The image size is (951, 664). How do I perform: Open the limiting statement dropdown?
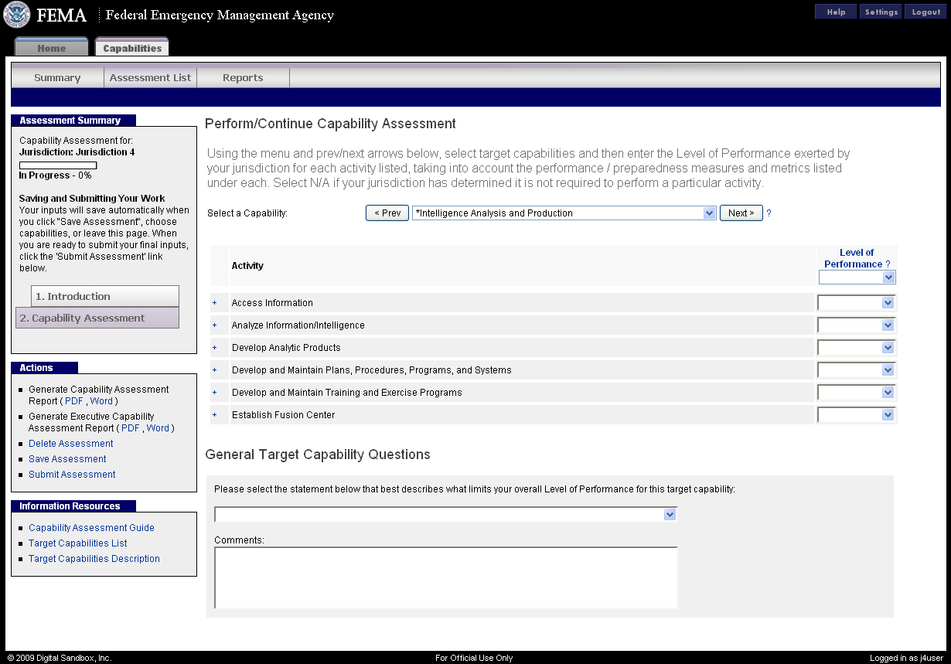(445, 514)
